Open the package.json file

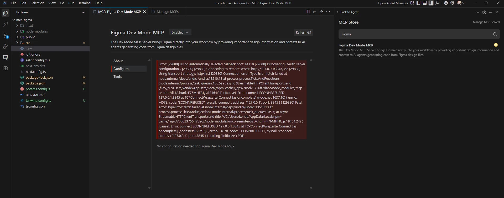point(50,83)
